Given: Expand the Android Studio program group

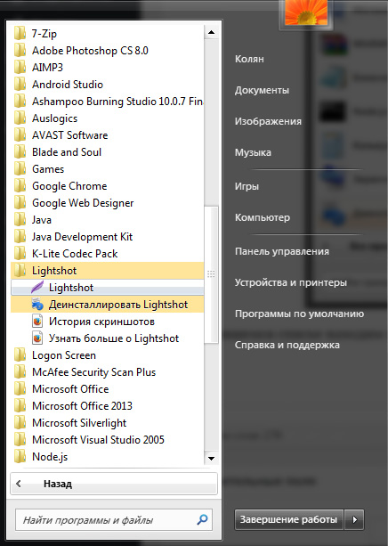Looking at the screenshot, I should (107, 85).
